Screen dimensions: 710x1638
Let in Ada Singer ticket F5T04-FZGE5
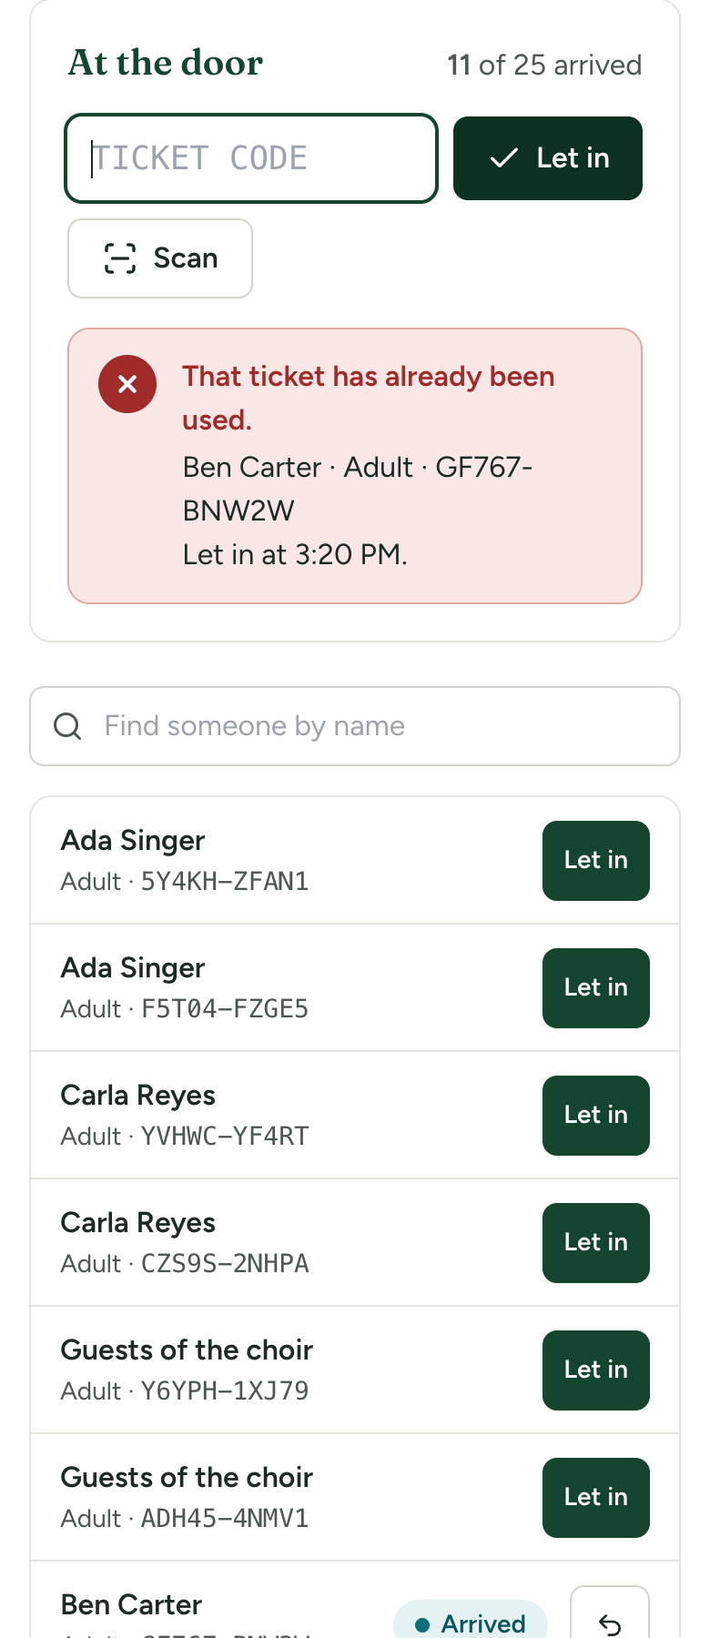pyautogui.click(x=596, y=988)
